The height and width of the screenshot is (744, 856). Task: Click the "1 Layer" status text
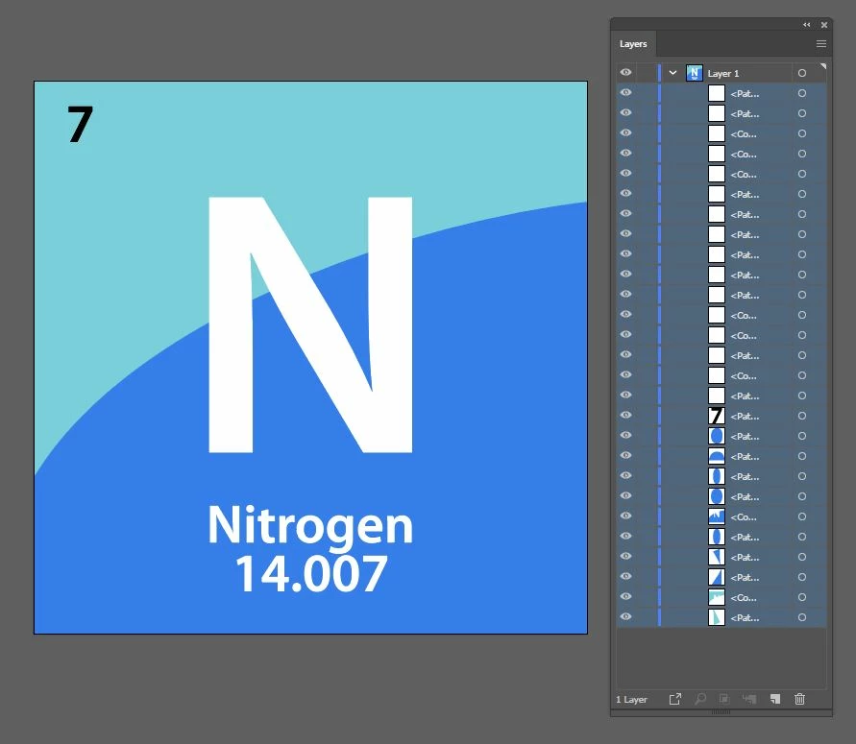pos(631,699)
